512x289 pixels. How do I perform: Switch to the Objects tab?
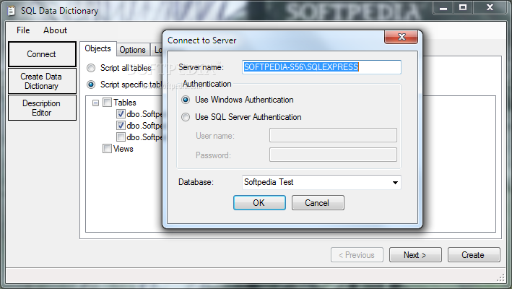tap(98, 48)
